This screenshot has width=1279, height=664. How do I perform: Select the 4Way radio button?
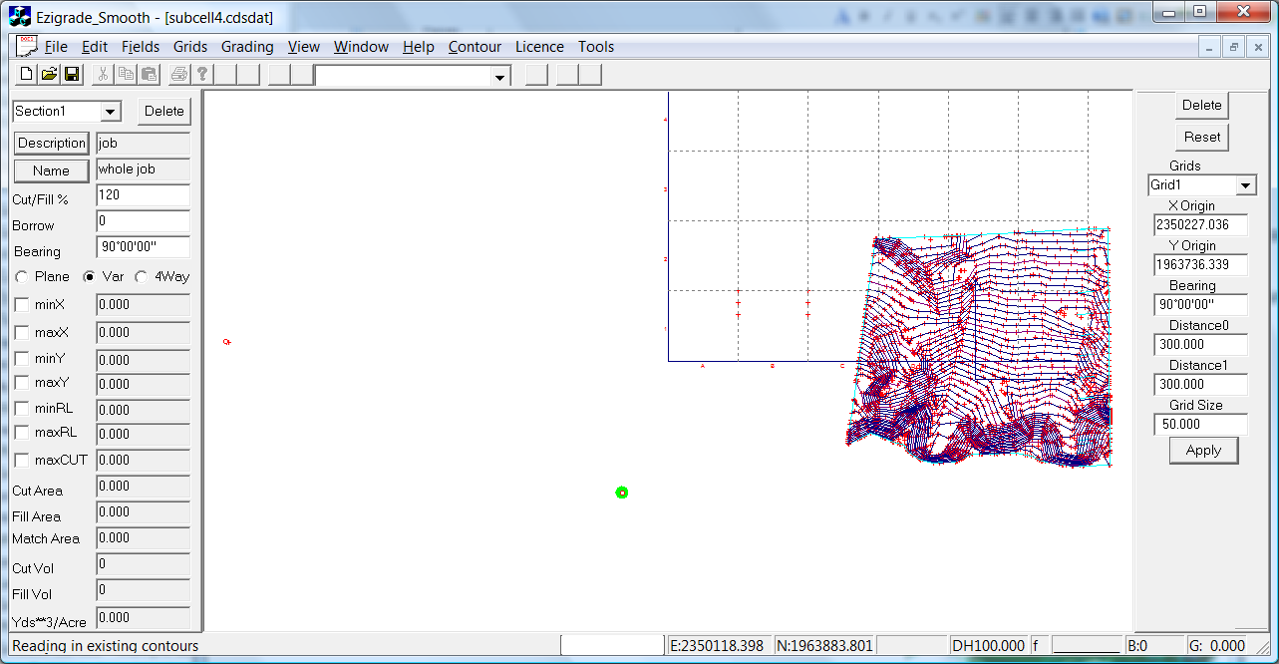[142, 277]
